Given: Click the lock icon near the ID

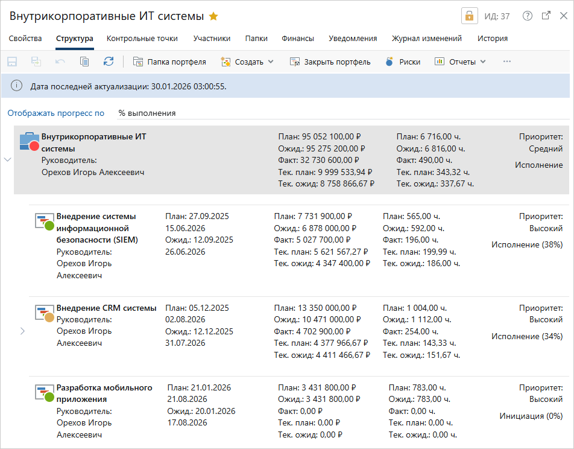Looking at the screenshot, I should pos(468,16).
